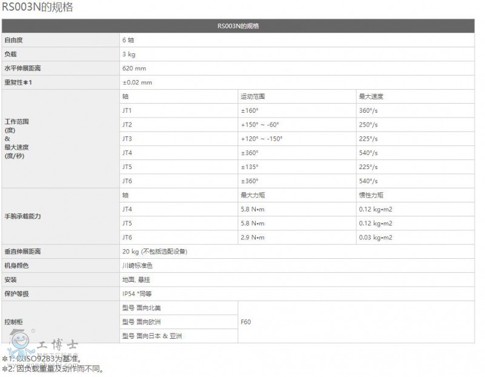Click the 最大力矩 column header
The height and width of the screenshot is (377, 485).
click(252, 195)
